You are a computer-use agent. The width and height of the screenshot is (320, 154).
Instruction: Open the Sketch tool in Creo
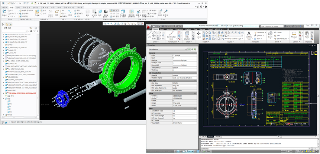click(x=70, y=13)
